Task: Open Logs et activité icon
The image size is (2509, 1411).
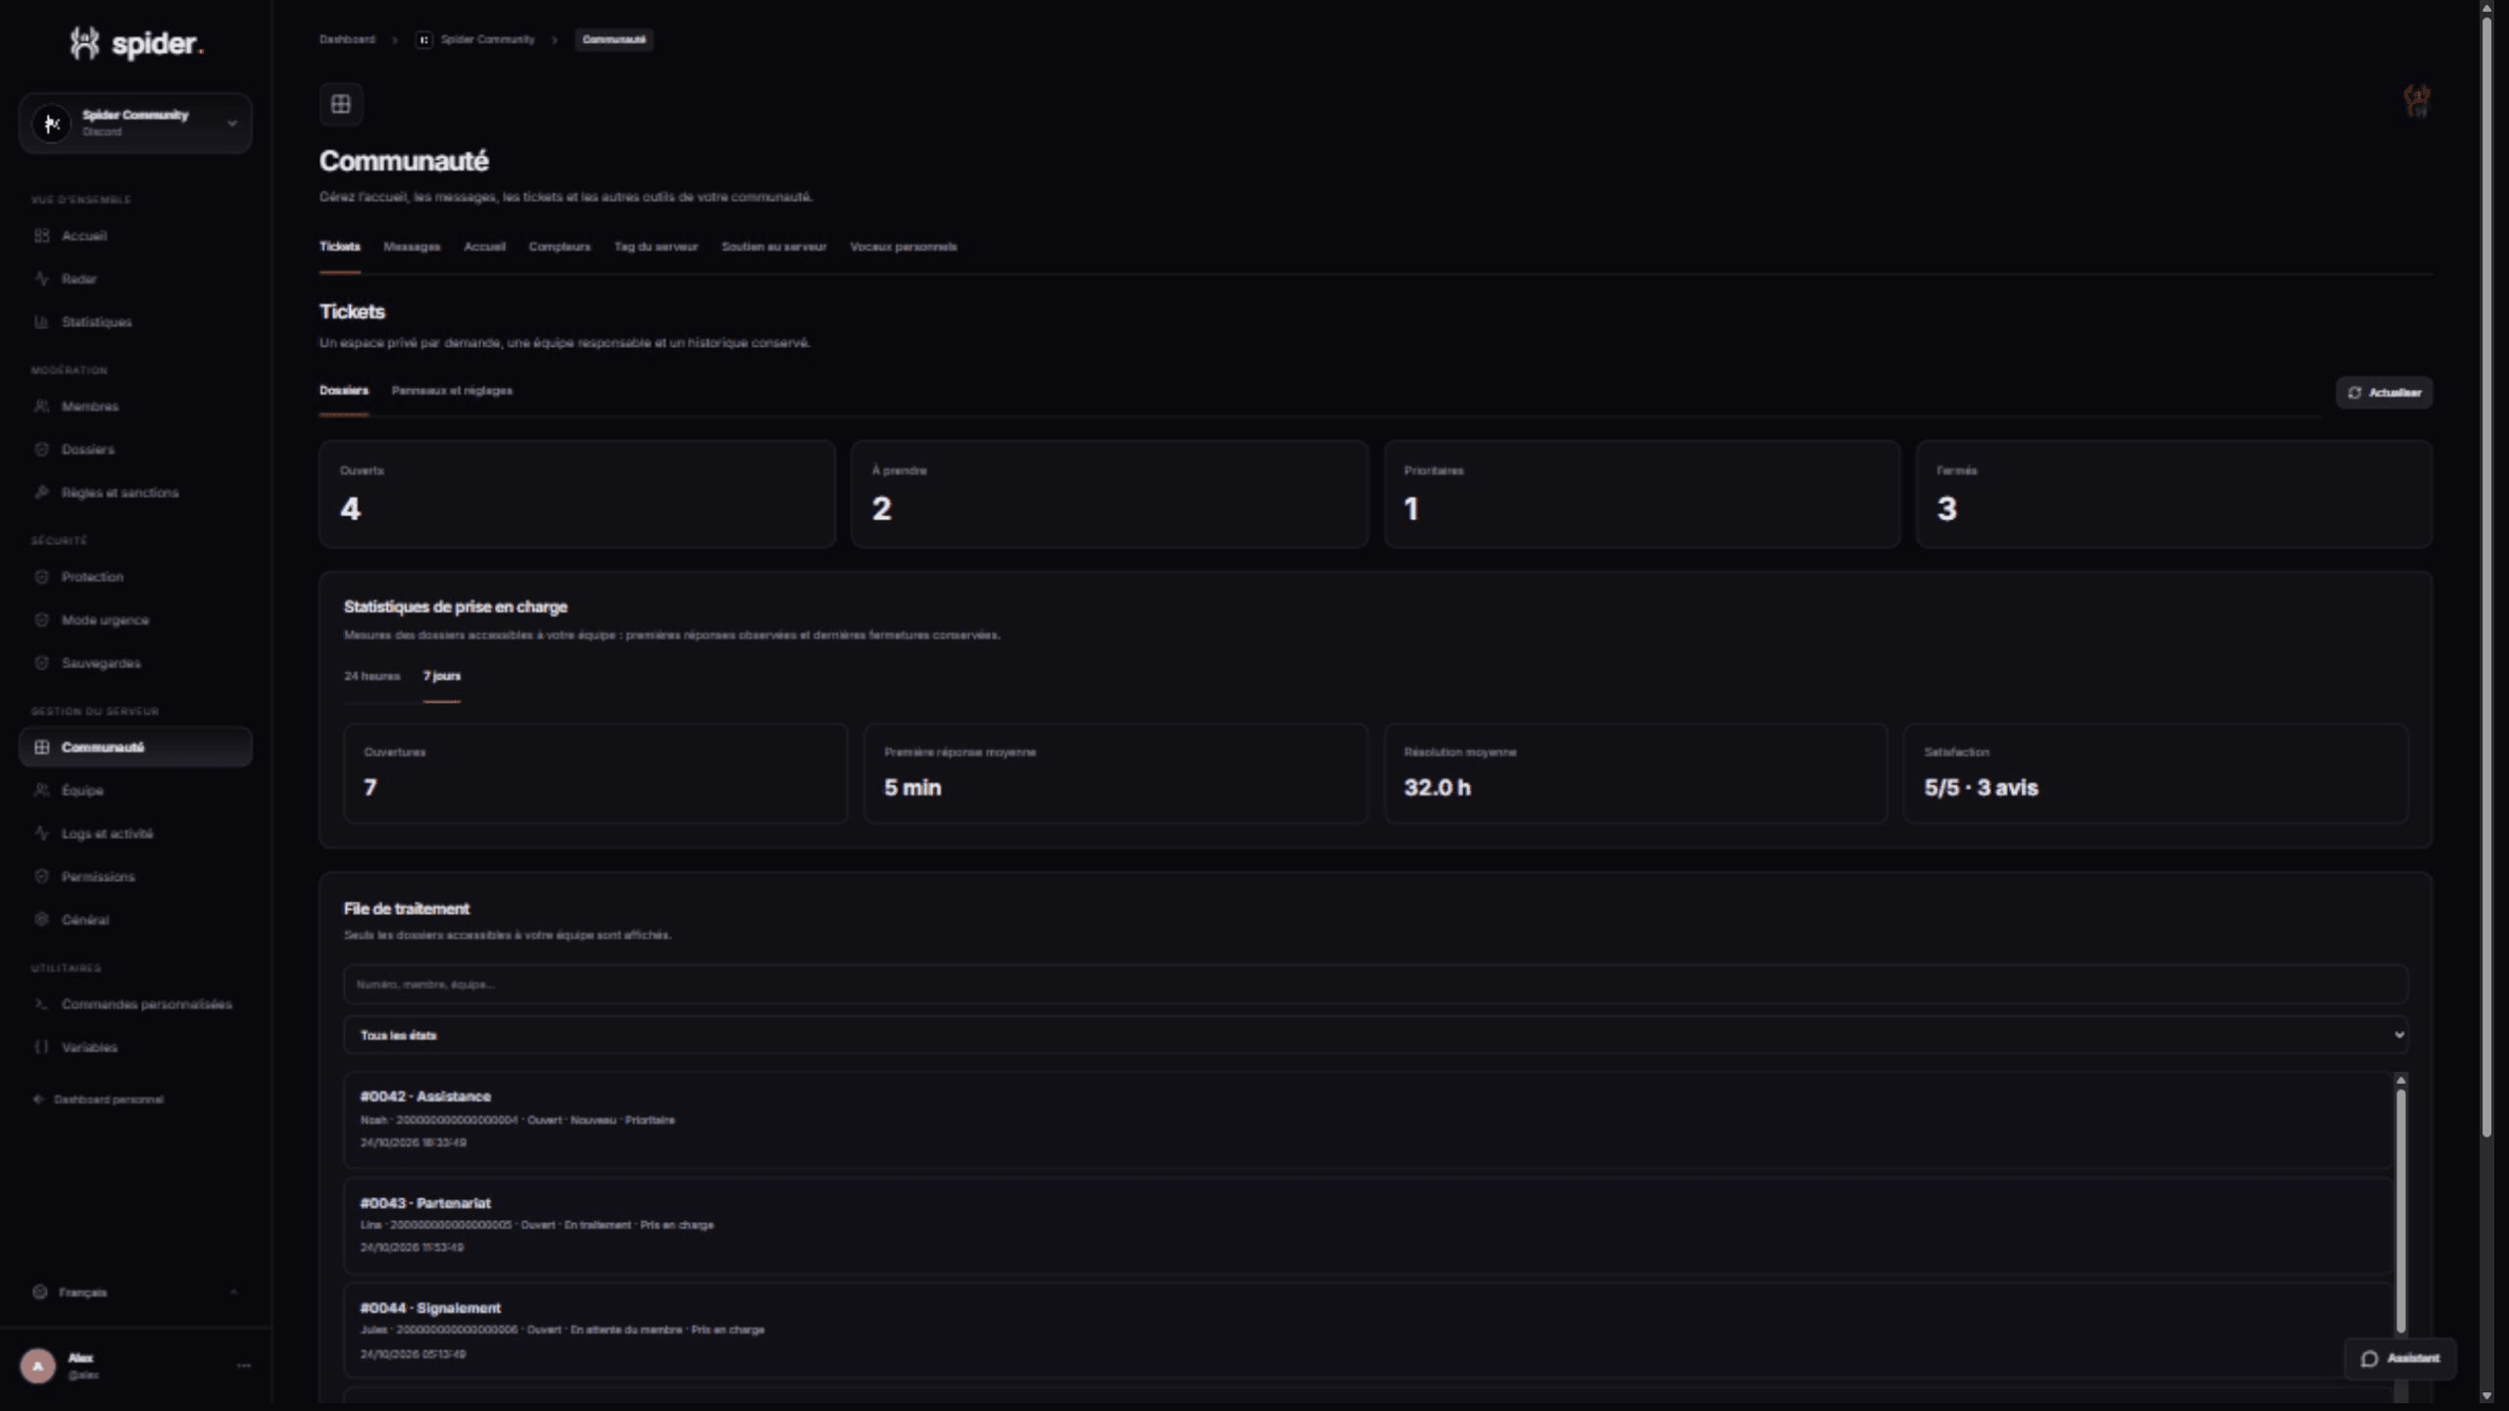Action: 41,833
